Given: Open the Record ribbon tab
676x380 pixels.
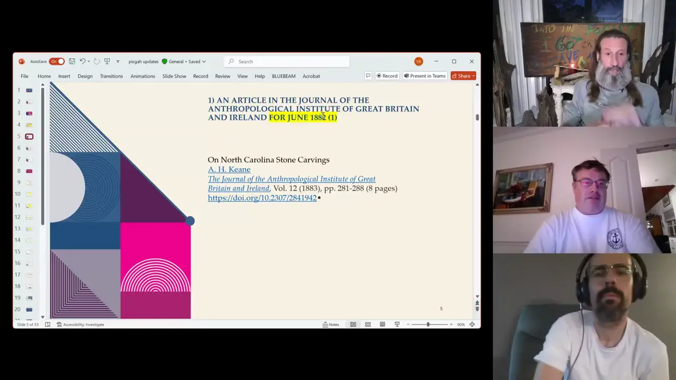Looking at the screenshot, I should click(x=201, y=76).
